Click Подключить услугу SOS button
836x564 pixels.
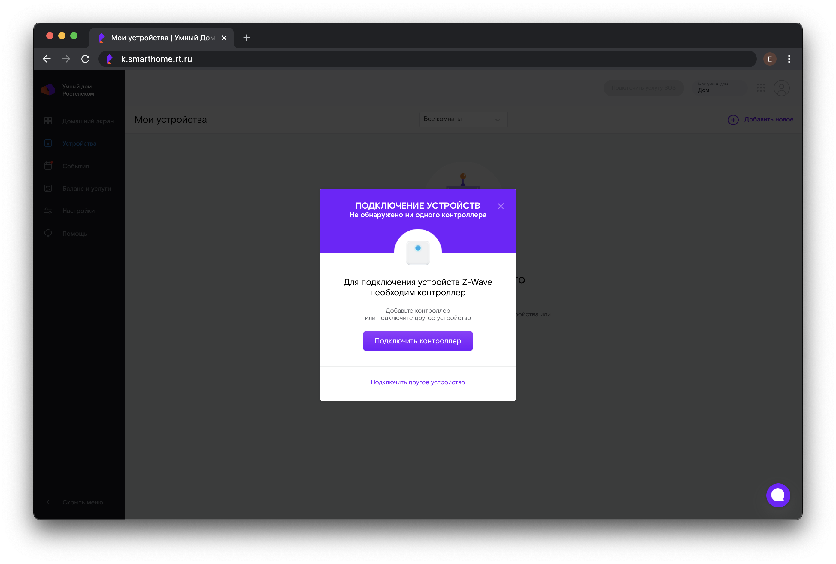pos(643,88)
